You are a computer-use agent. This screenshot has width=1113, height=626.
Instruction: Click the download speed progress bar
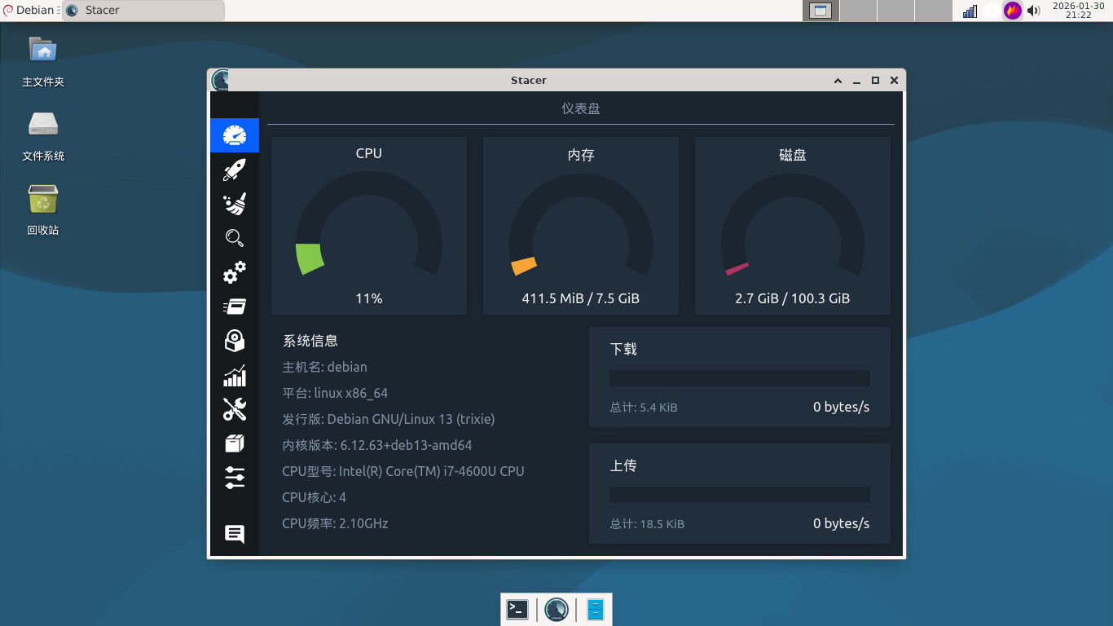[x=739, y=378]
